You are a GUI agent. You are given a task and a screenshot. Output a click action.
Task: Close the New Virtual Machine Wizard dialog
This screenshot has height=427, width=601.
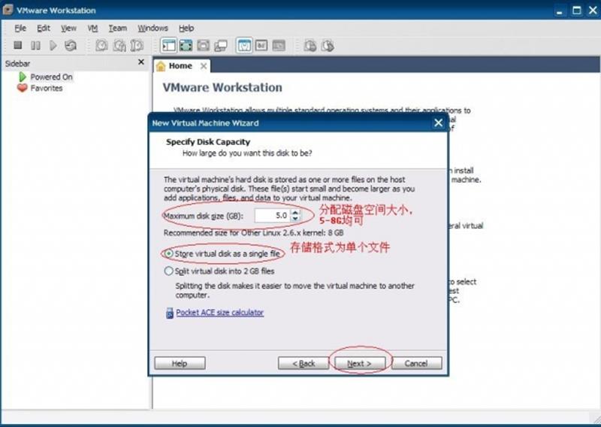[439, 123]
